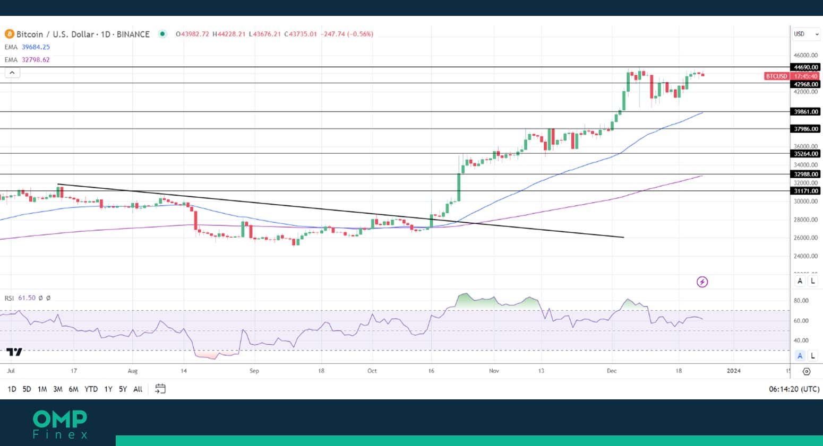Click the 31171.00 price level label
This screenshot has height=446, width=823.
[x=805, y=191]
